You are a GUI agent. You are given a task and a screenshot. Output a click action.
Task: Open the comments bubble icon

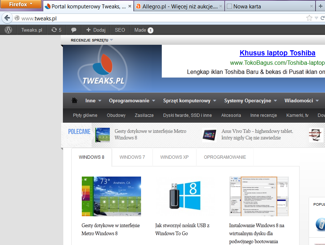click(73, 30)
